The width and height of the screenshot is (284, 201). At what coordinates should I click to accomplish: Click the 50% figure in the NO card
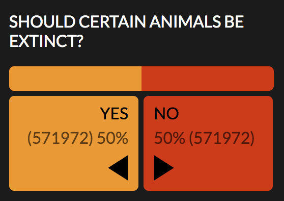pyautogui.click(x=169, y=138)
